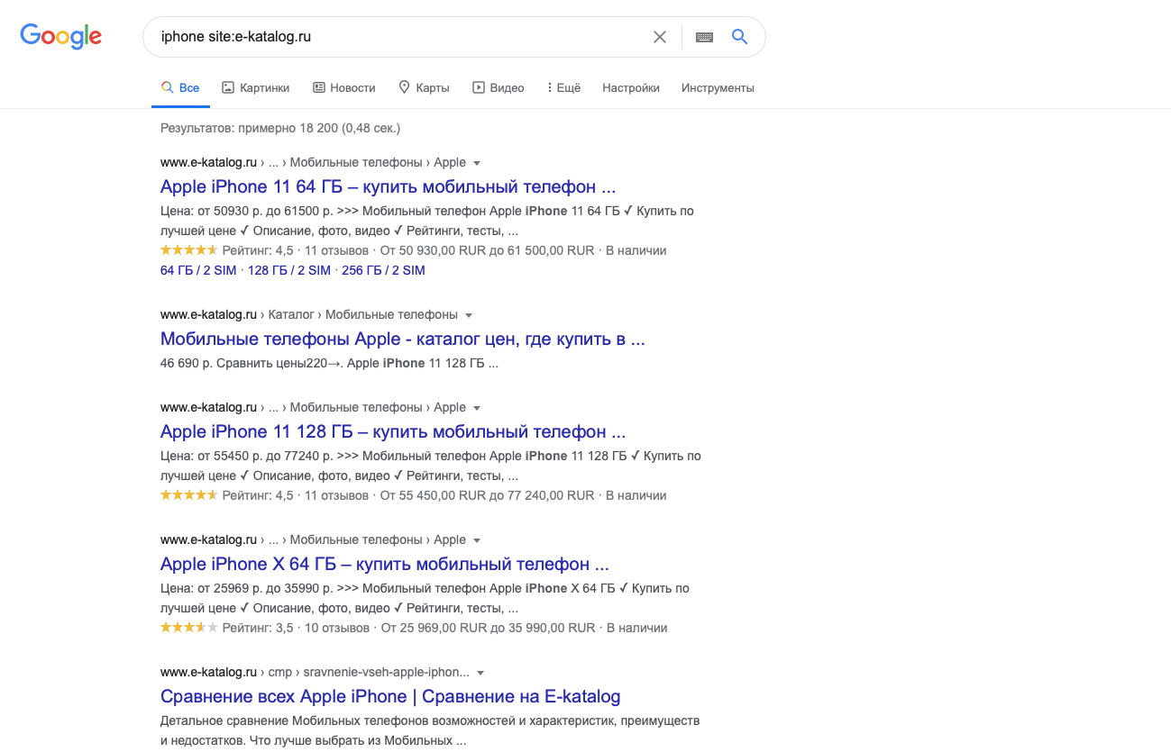
Task: Expand dropdown arrow of iPhone 11 128 ГБ result
Action: [x=477, y=409]
